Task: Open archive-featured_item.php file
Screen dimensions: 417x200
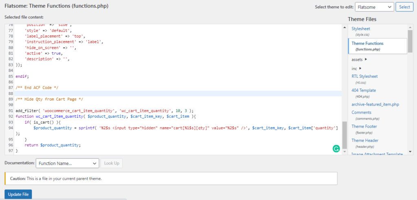Action: [375, 104]
